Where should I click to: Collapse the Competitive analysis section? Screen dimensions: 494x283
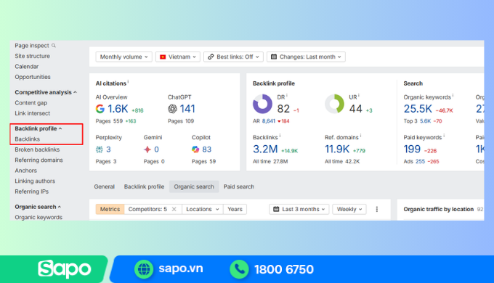tap(46, 93)
